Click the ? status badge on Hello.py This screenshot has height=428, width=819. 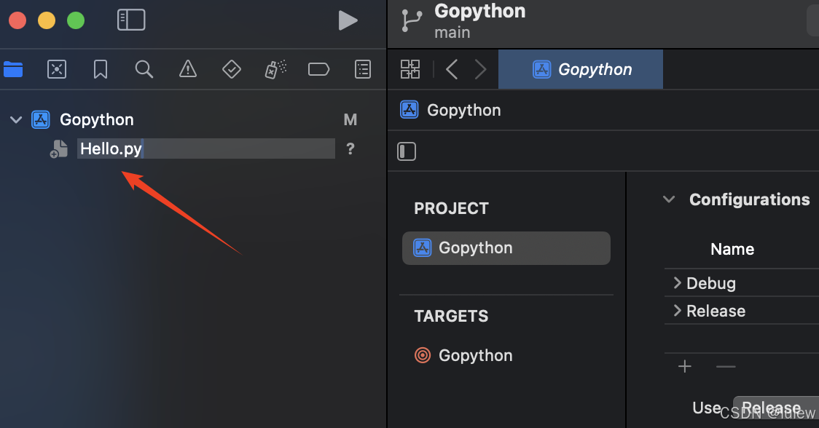click(x=350, y=148)
